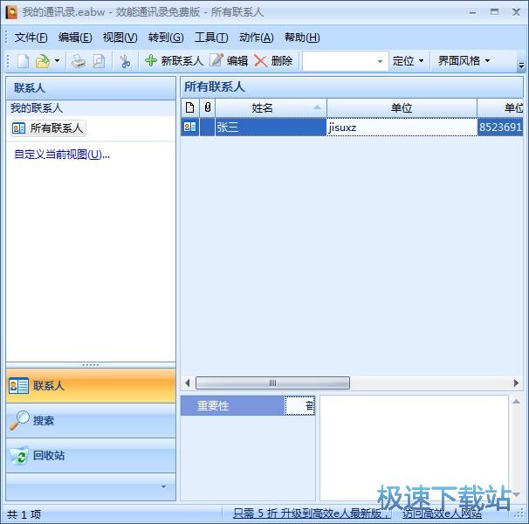529x524 pixels.
Task: Minimize the window
Action: coord(473,12)
